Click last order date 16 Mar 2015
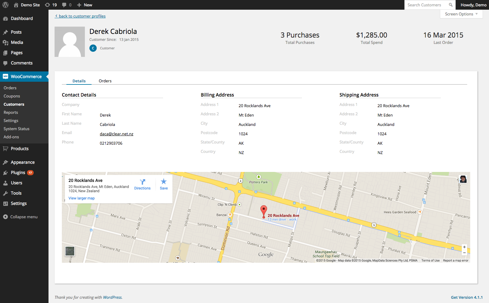This screenshot has height=303, width=489. click(443, 35)
